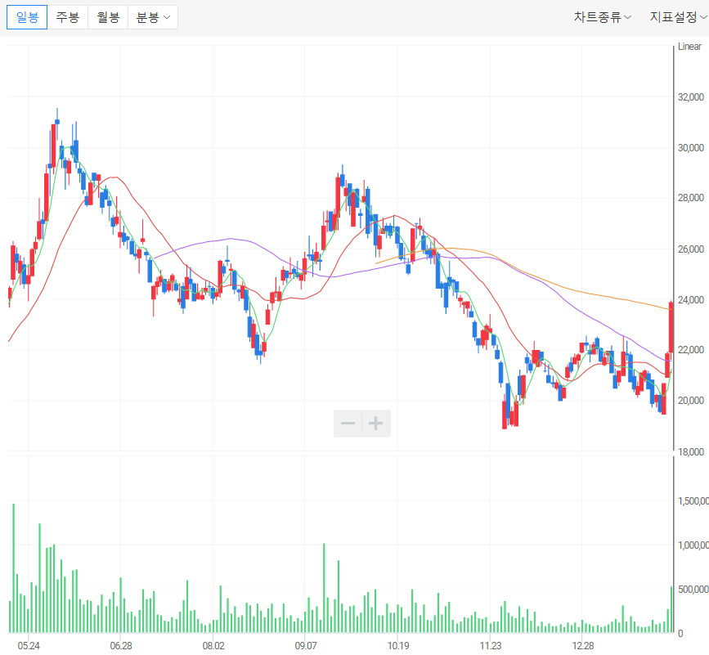Click the 06.28 date axis label

[121, 646]
